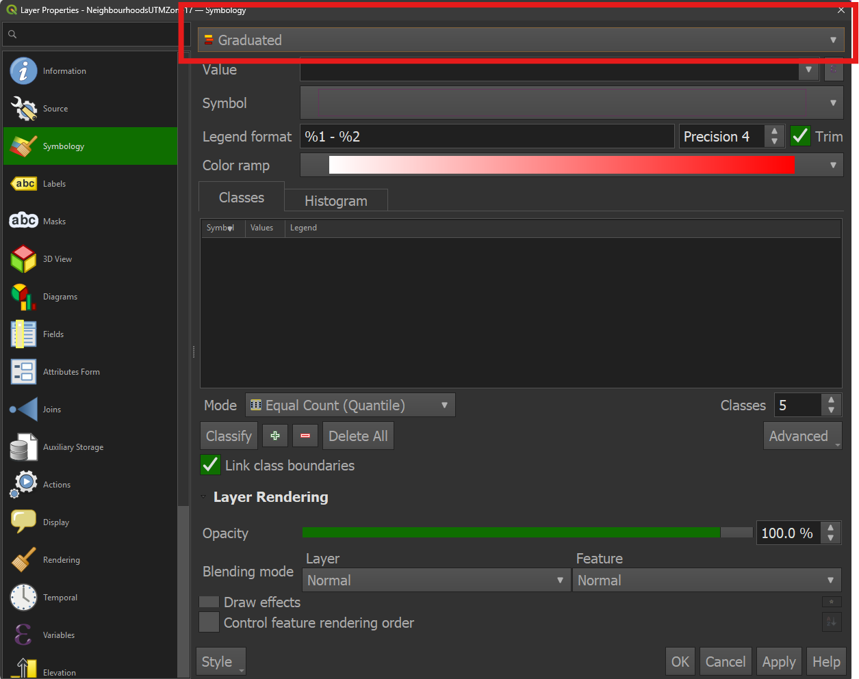Screen dimensions: 859x679
Task: Open the Symbol dropdown
Action: click(x=572, y=103)
